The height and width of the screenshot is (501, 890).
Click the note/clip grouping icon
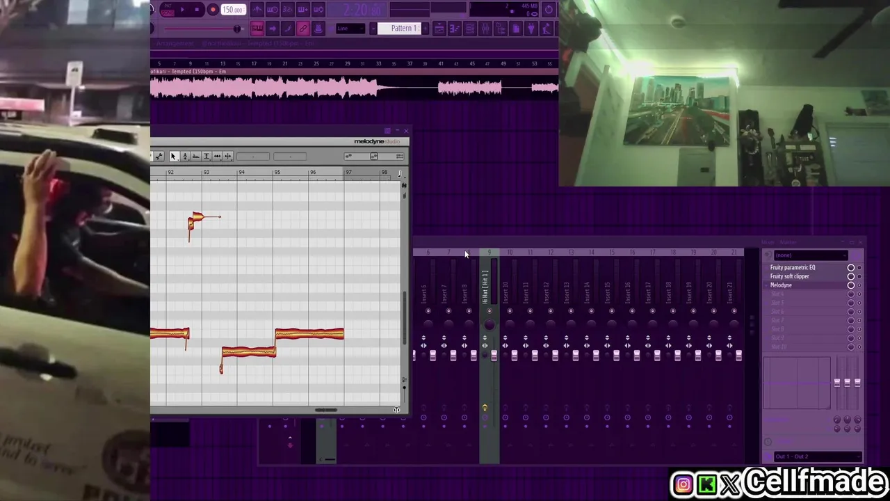(x=287, y=29)
